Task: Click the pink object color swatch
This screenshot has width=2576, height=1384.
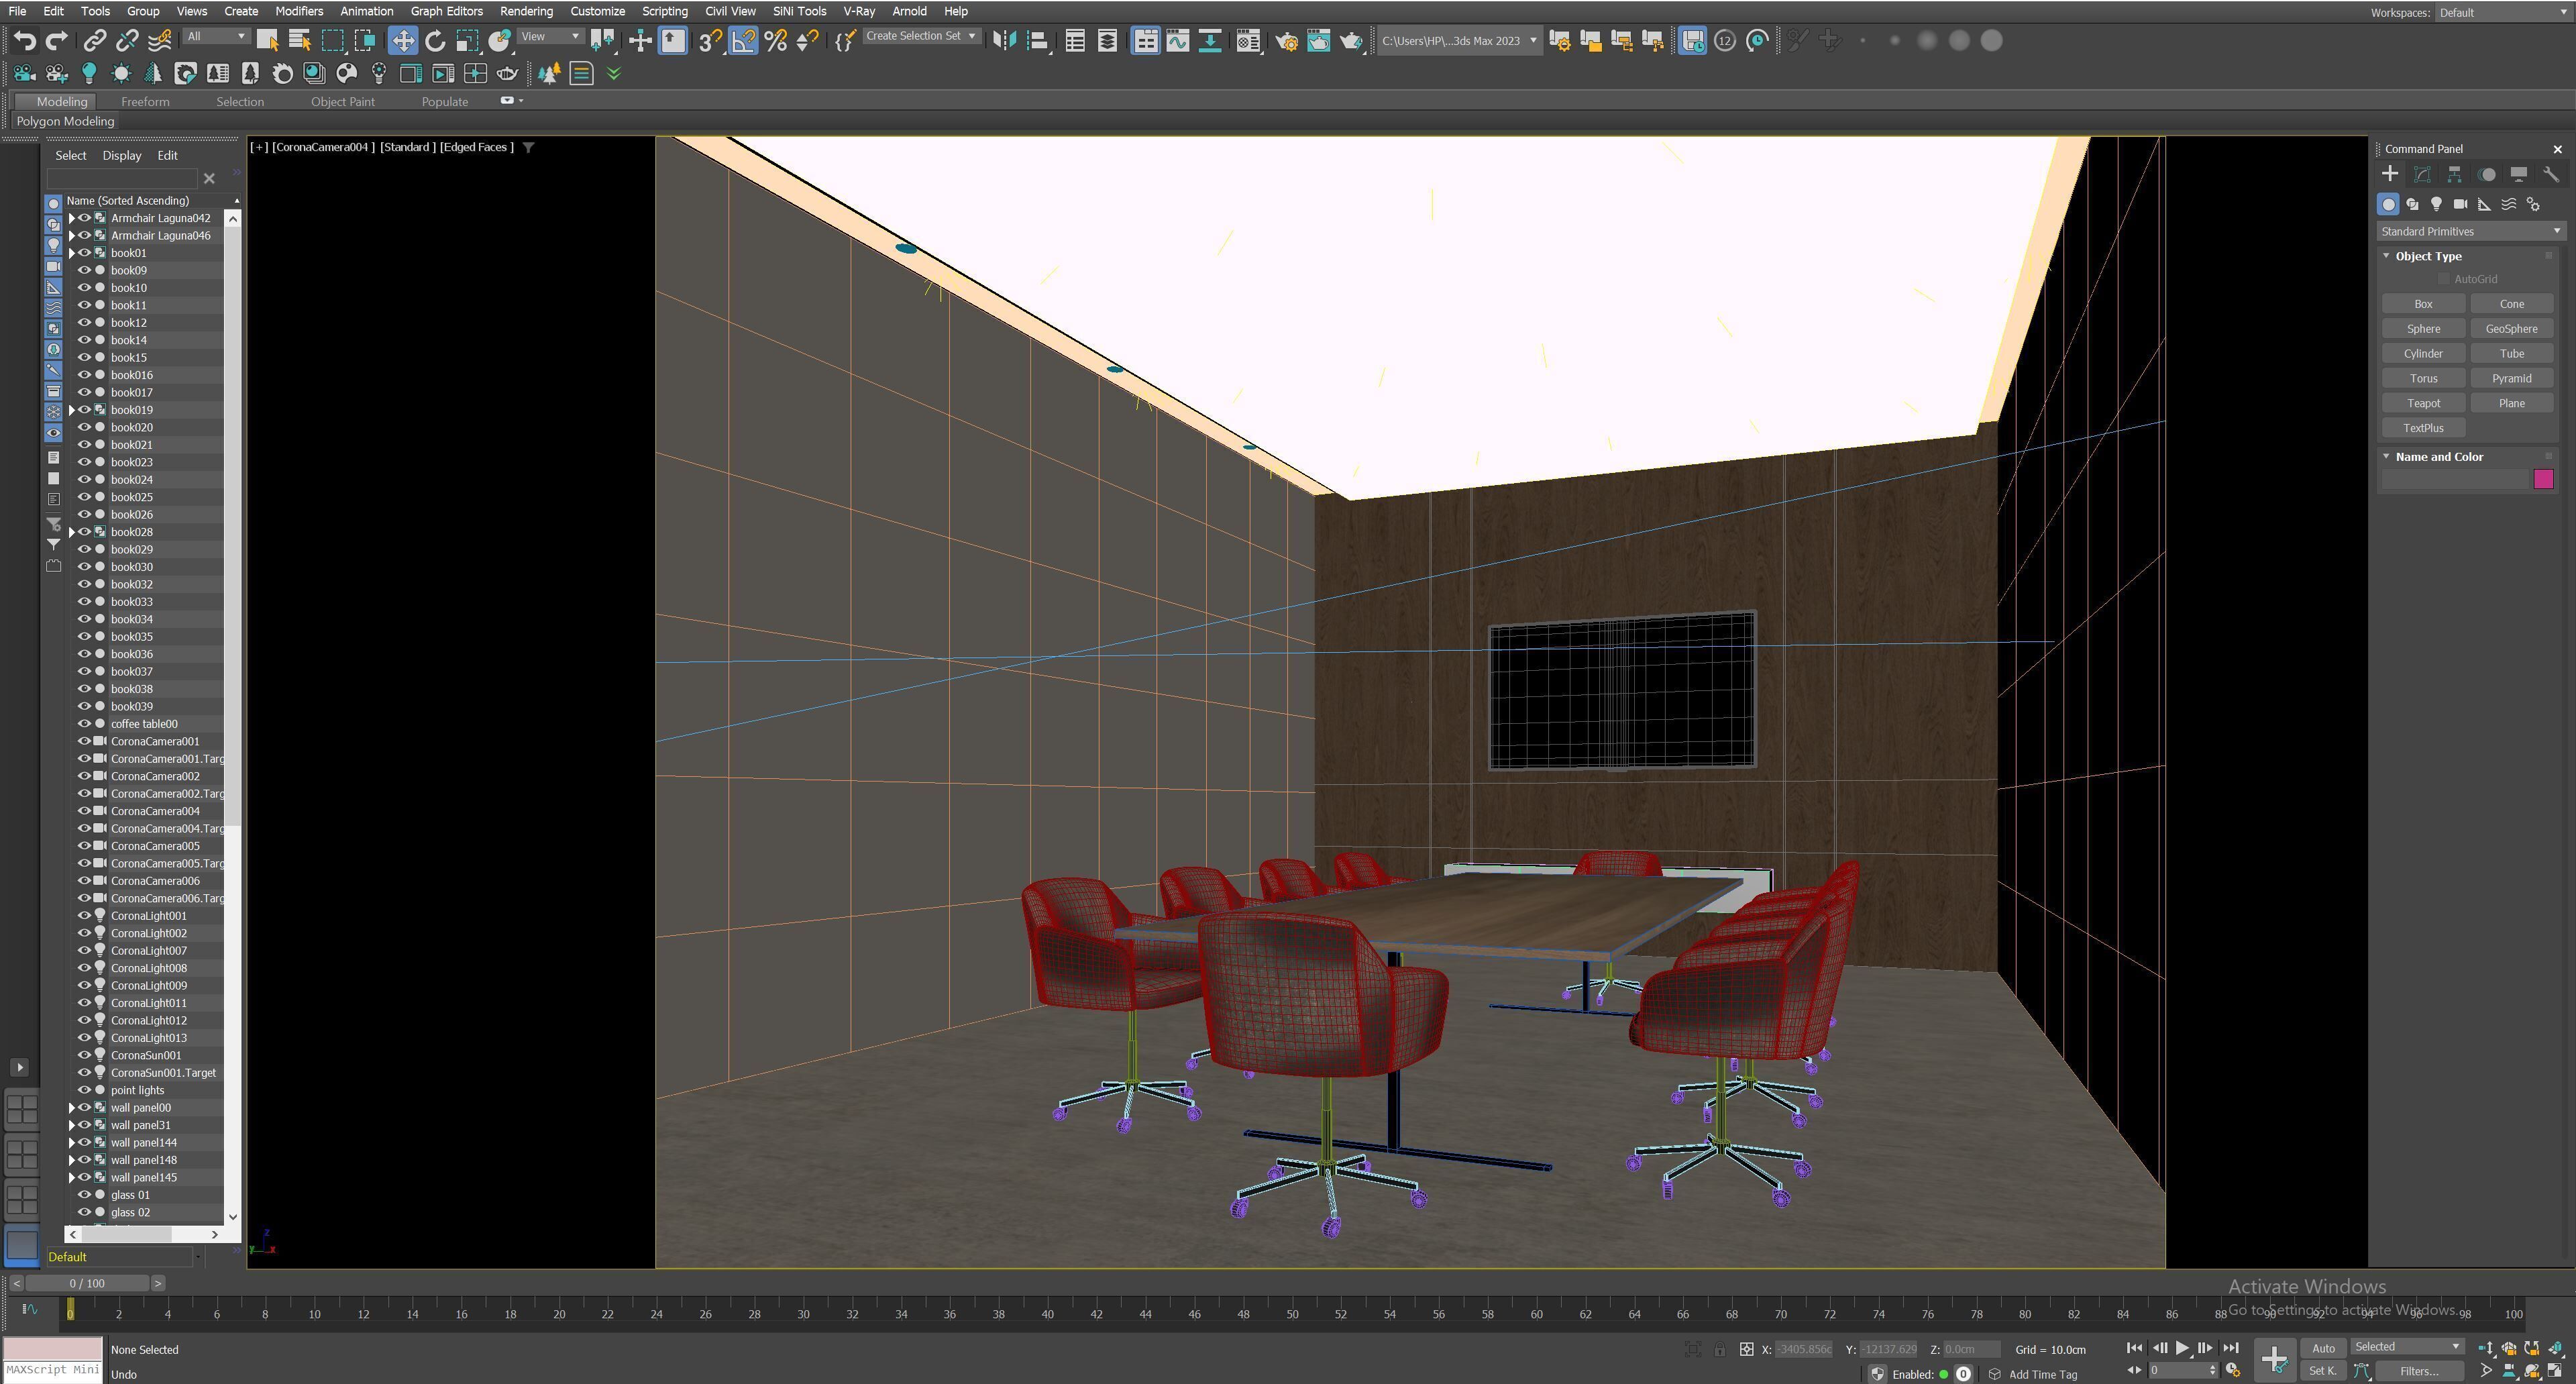Action: pos(2543,480)
